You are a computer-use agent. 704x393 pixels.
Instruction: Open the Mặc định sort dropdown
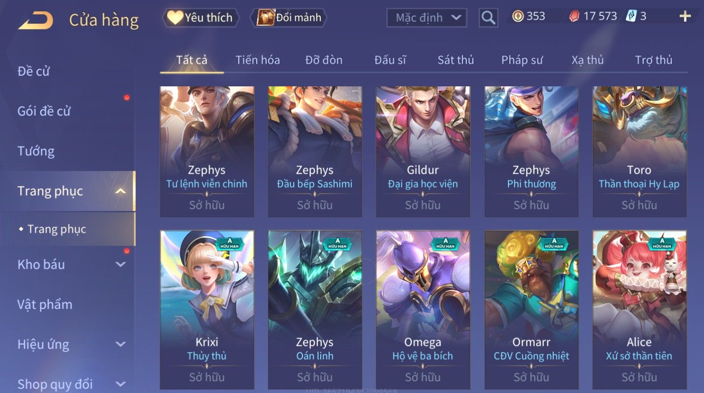point(427,18)
